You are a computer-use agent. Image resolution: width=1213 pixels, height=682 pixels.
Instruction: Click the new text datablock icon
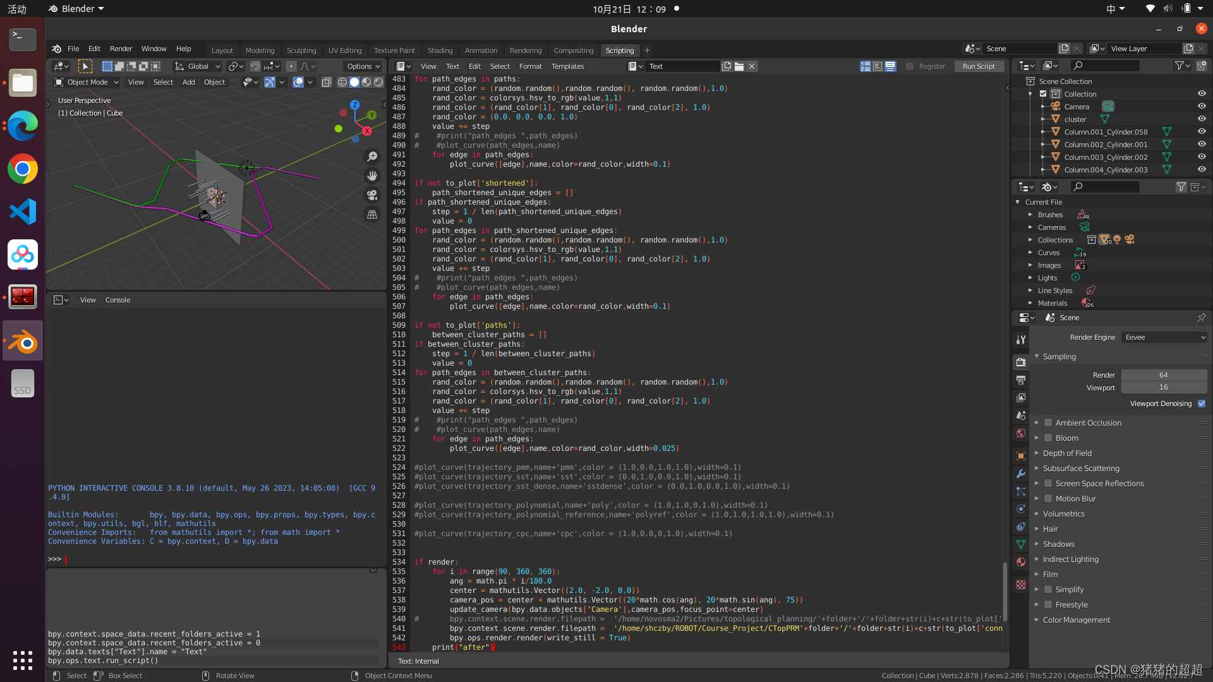(x=727, y=66)
